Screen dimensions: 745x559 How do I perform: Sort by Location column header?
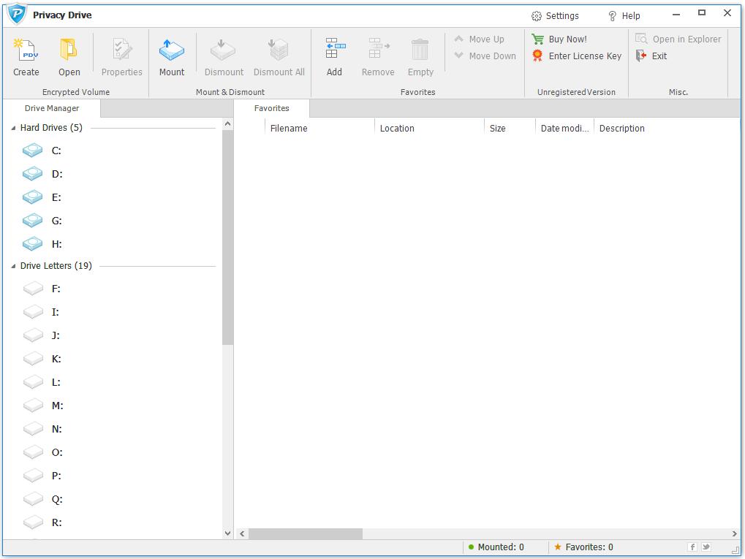429,128
